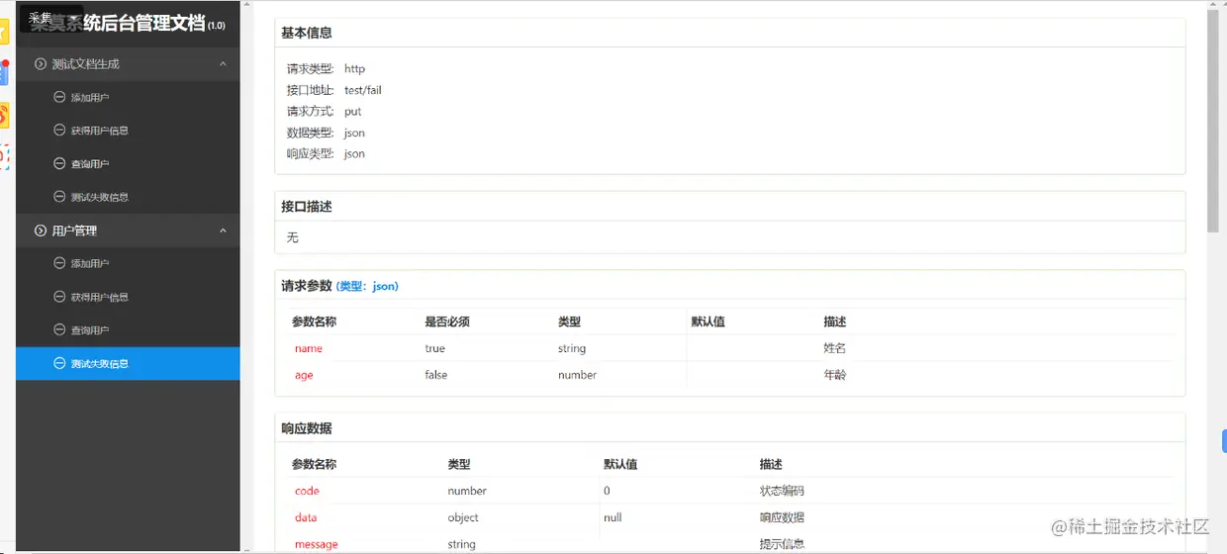Click the age parameter in request table
1227x554 pixels.
(304, 375)
